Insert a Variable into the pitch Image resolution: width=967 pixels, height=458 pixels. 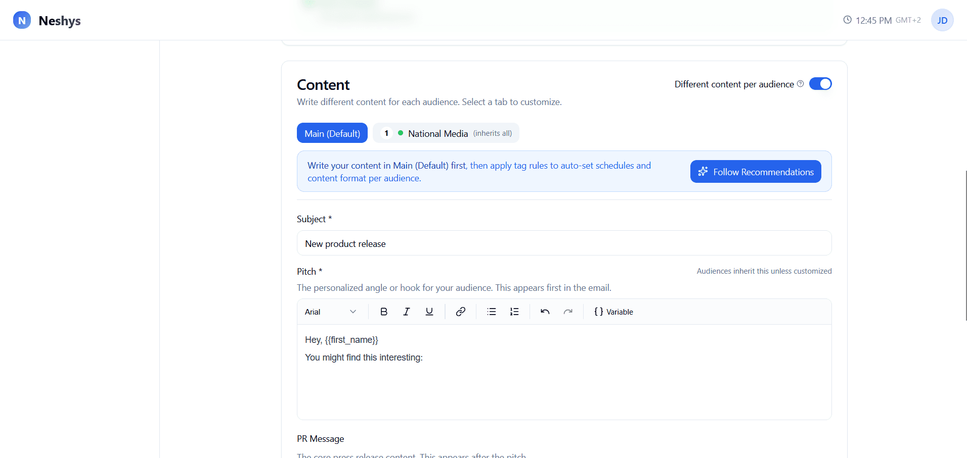[613, 312]
